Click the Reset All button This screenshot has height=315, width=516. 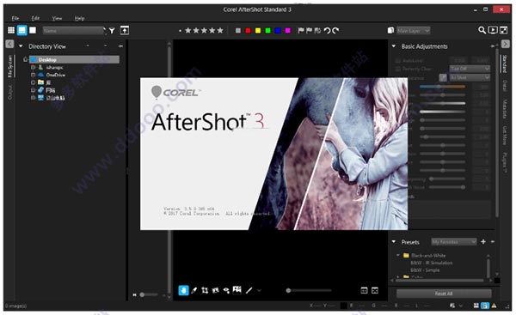click(x=444, y=294)
